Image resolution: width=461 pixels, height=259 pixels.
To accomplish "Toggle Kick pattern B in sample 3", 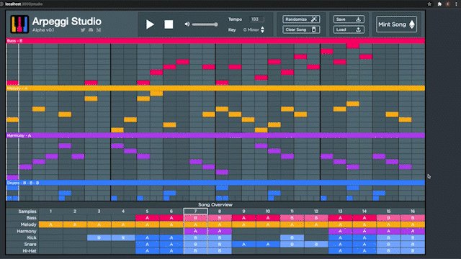I will point(99,237).
